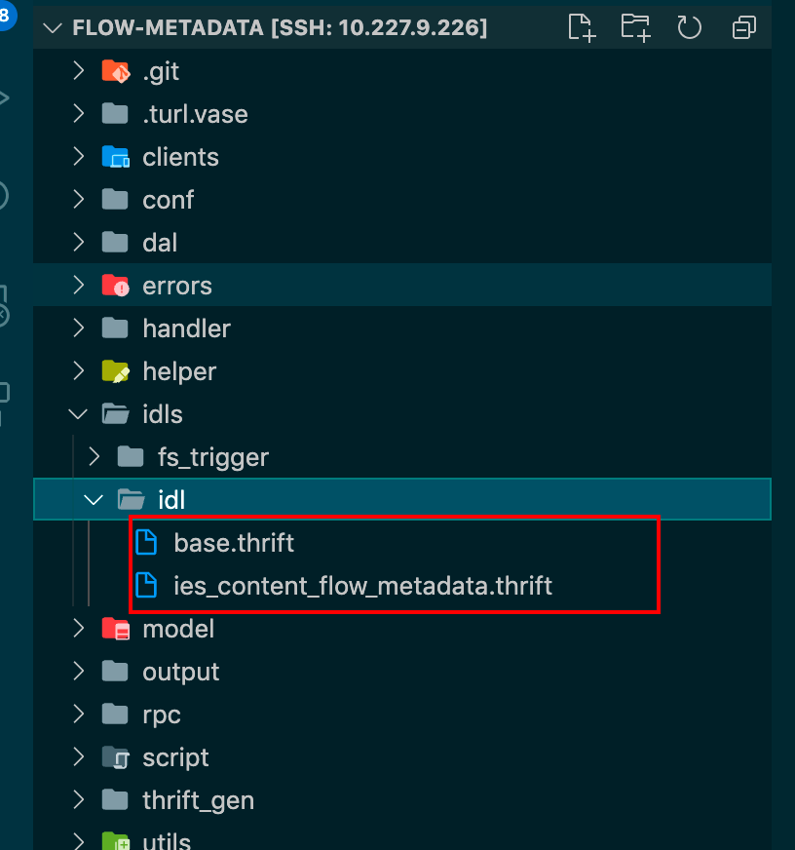Image resolution: width=795 pixels, height=850 pixels.
Task: Click the file icon beside base.thrift
Action: click(x=148, y=542)
